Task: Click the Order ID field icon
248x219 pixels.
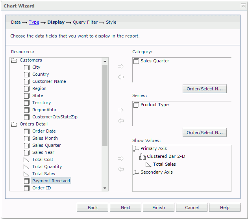Action: coord(27,188)
